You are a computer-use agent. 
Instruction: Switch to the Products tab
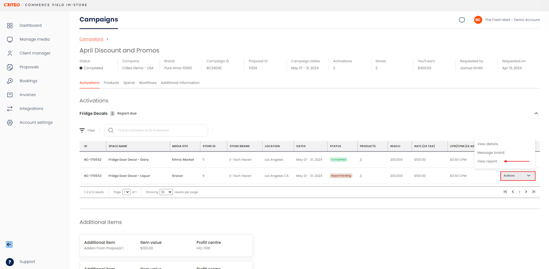click(x=111, y=83)
